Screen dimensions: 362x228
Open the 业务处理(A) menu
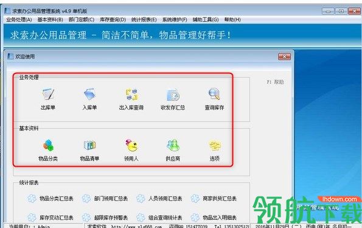tap(19, 20)
